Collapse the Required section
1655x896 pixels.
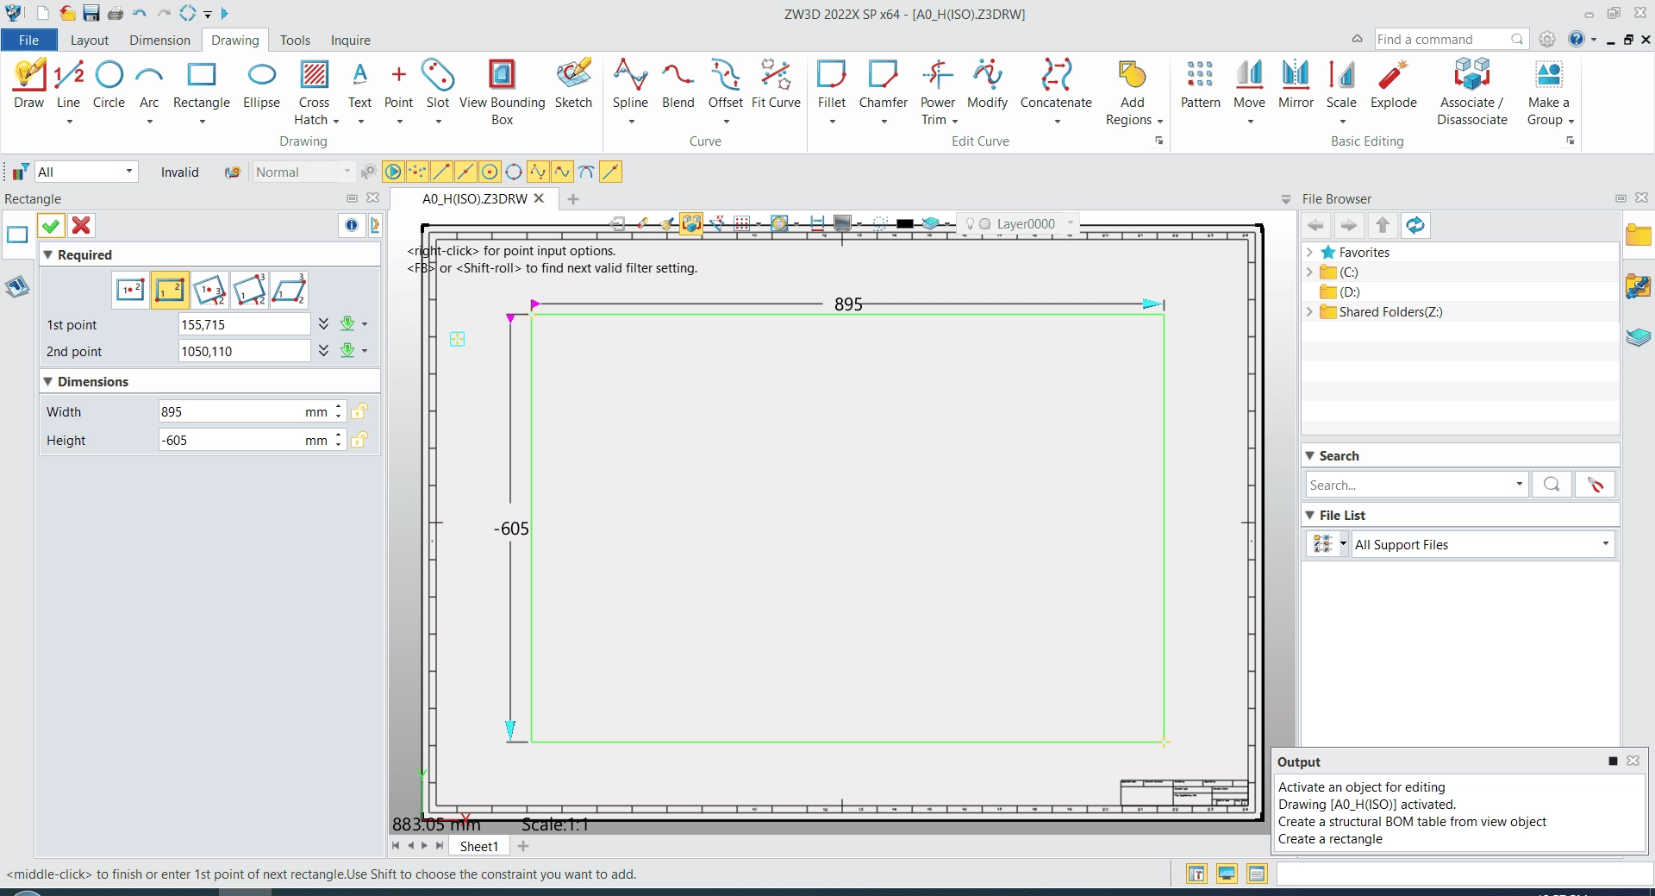[48, 254]
